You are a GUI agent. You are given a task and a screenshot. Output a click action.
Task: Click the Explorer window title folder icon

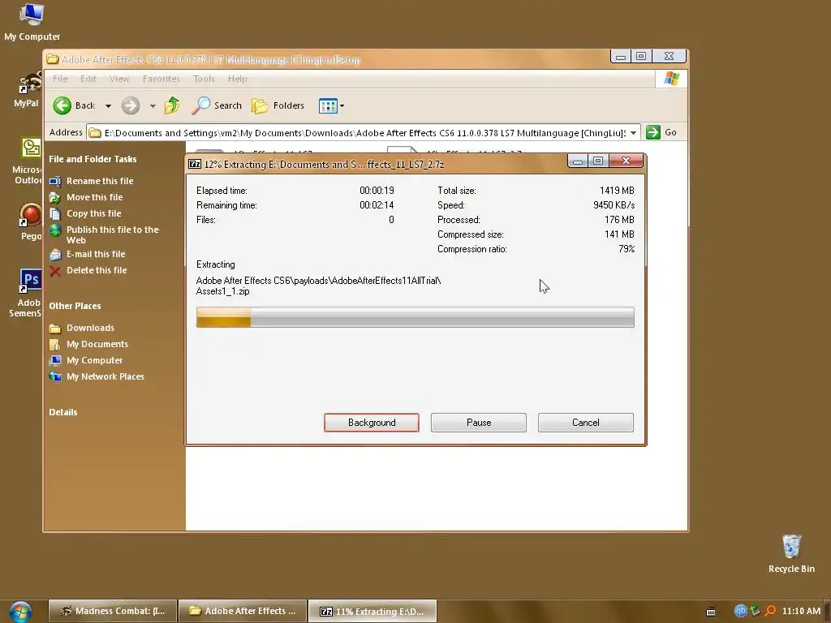click(x=53, y=59)
